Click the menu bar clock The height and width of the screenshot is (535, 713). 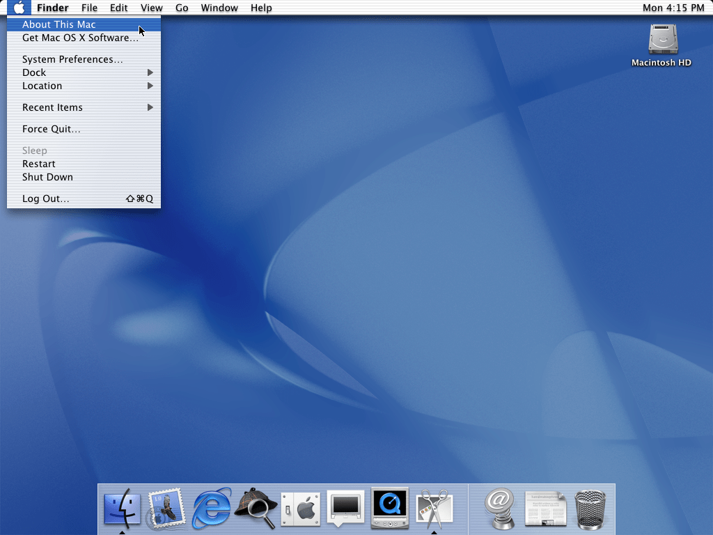(x=673, y=8)
